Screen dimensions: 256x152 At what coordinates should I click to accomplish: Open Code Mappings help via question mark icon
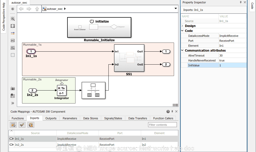[x=168, y=111]
